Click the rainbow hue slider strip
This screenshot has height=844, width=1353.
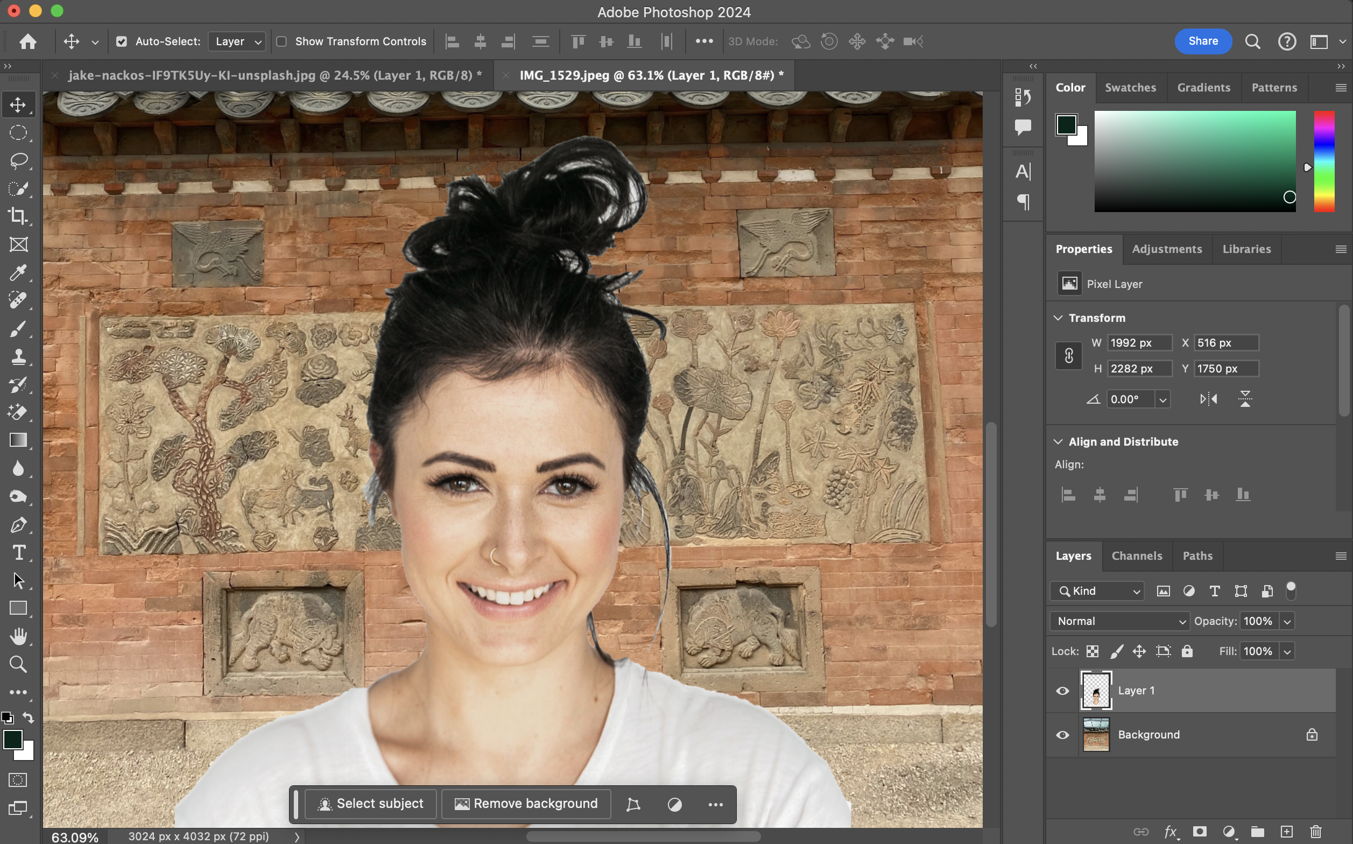pos(1323,161)
